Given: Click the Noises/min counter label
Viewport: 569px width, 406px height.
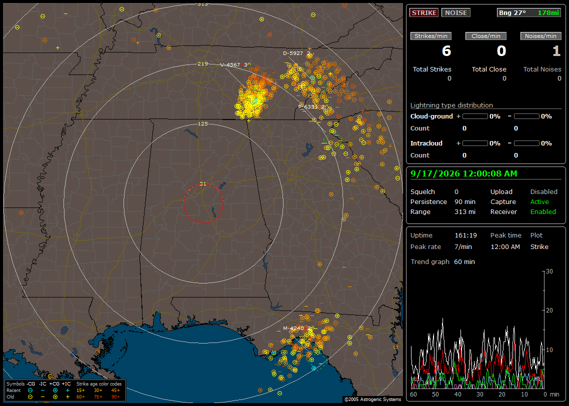Looking at the screenshot, I should pyautogui.click(x=540, y=36).
